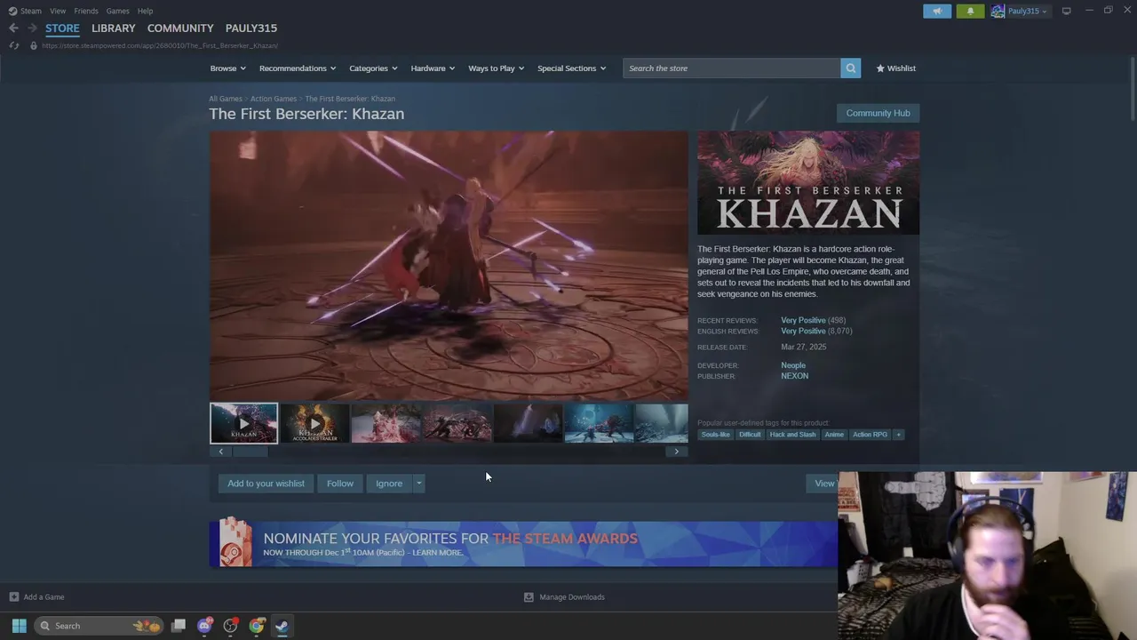Switch to the COMMUNITY tab
The image size is (1137, 640).
tap(180, 28)
